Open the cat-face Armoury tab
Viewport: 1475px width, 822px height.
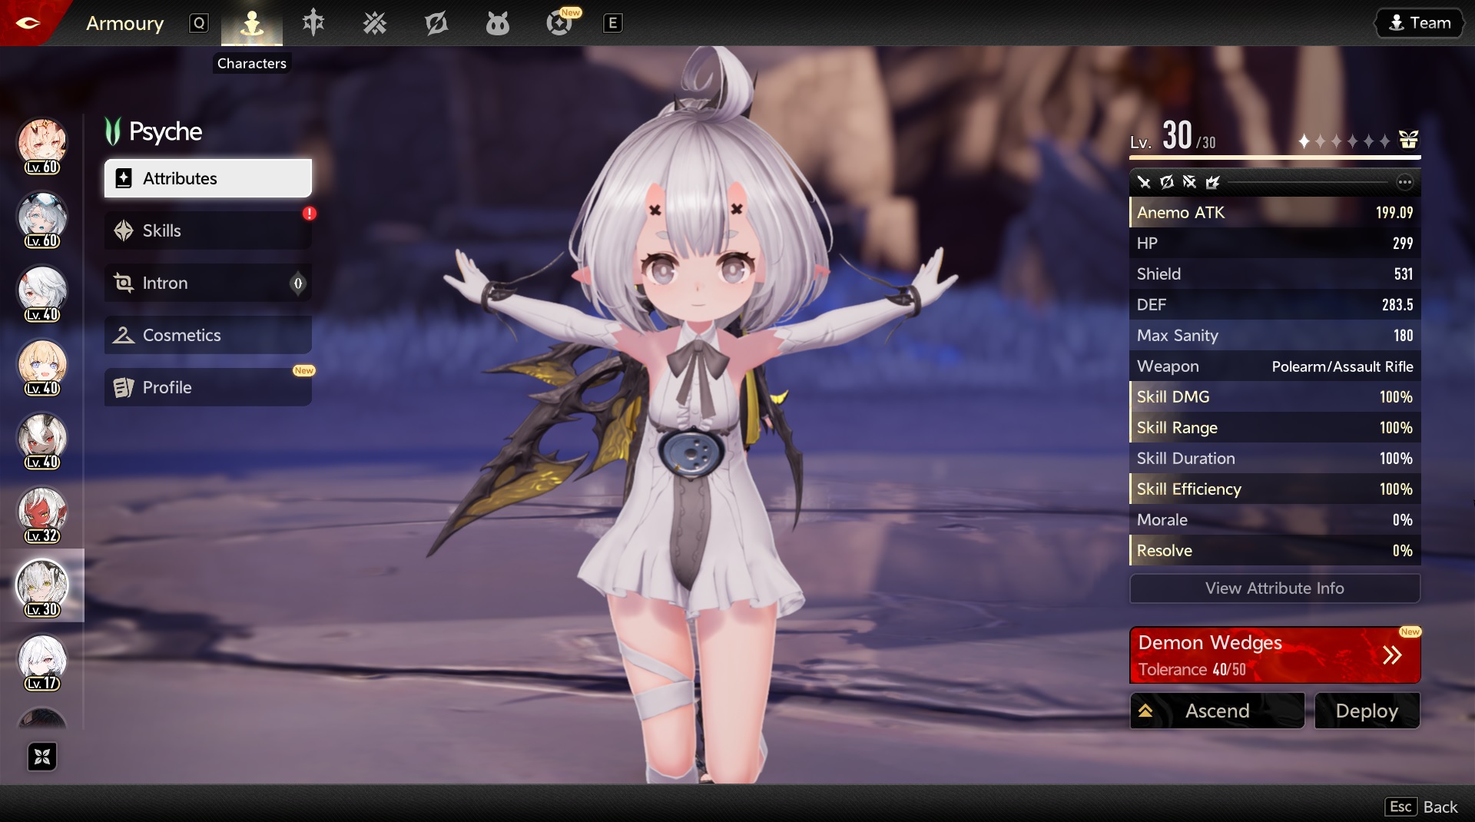498,23
